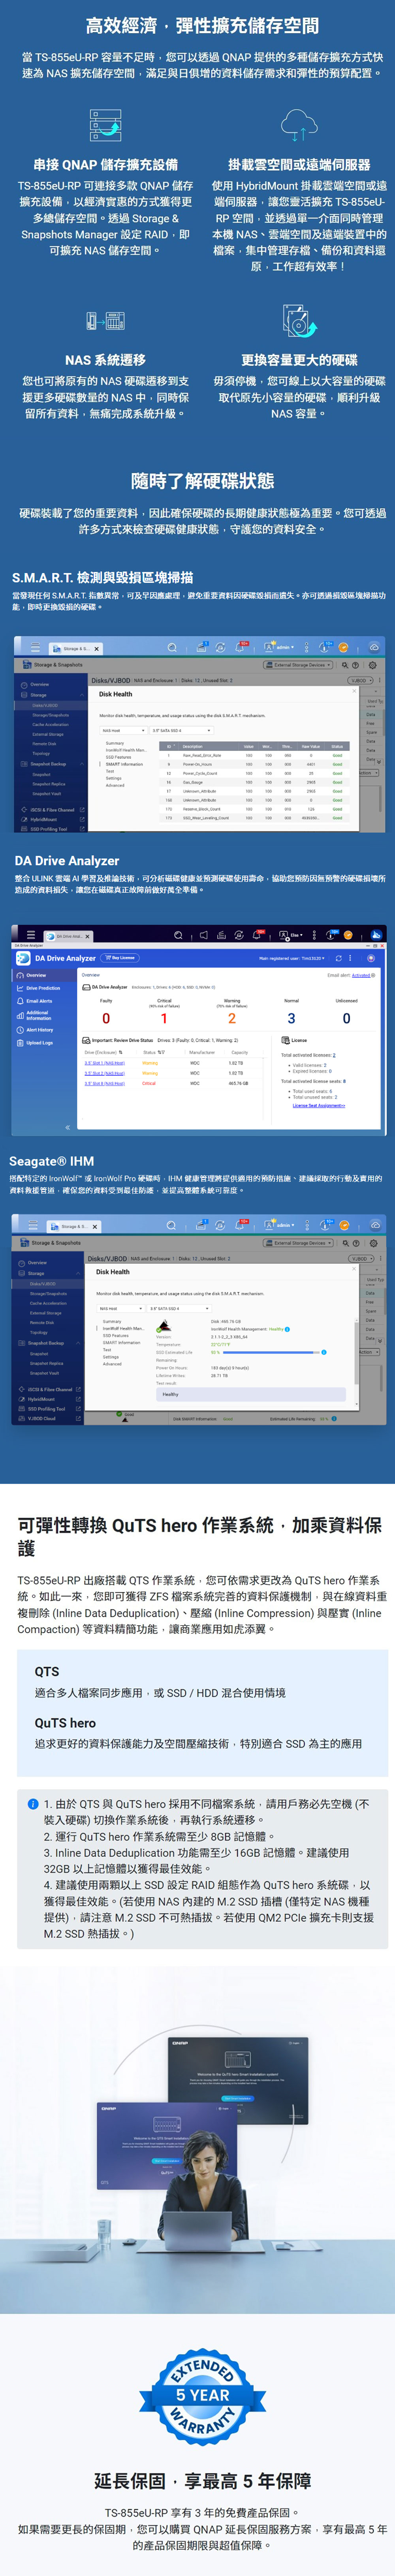Viewport: 395px width, 2576px height.
Task: Open the NAS Host dropdown in the S.M.A.R.T. screenshot
Action: point(122,730)
